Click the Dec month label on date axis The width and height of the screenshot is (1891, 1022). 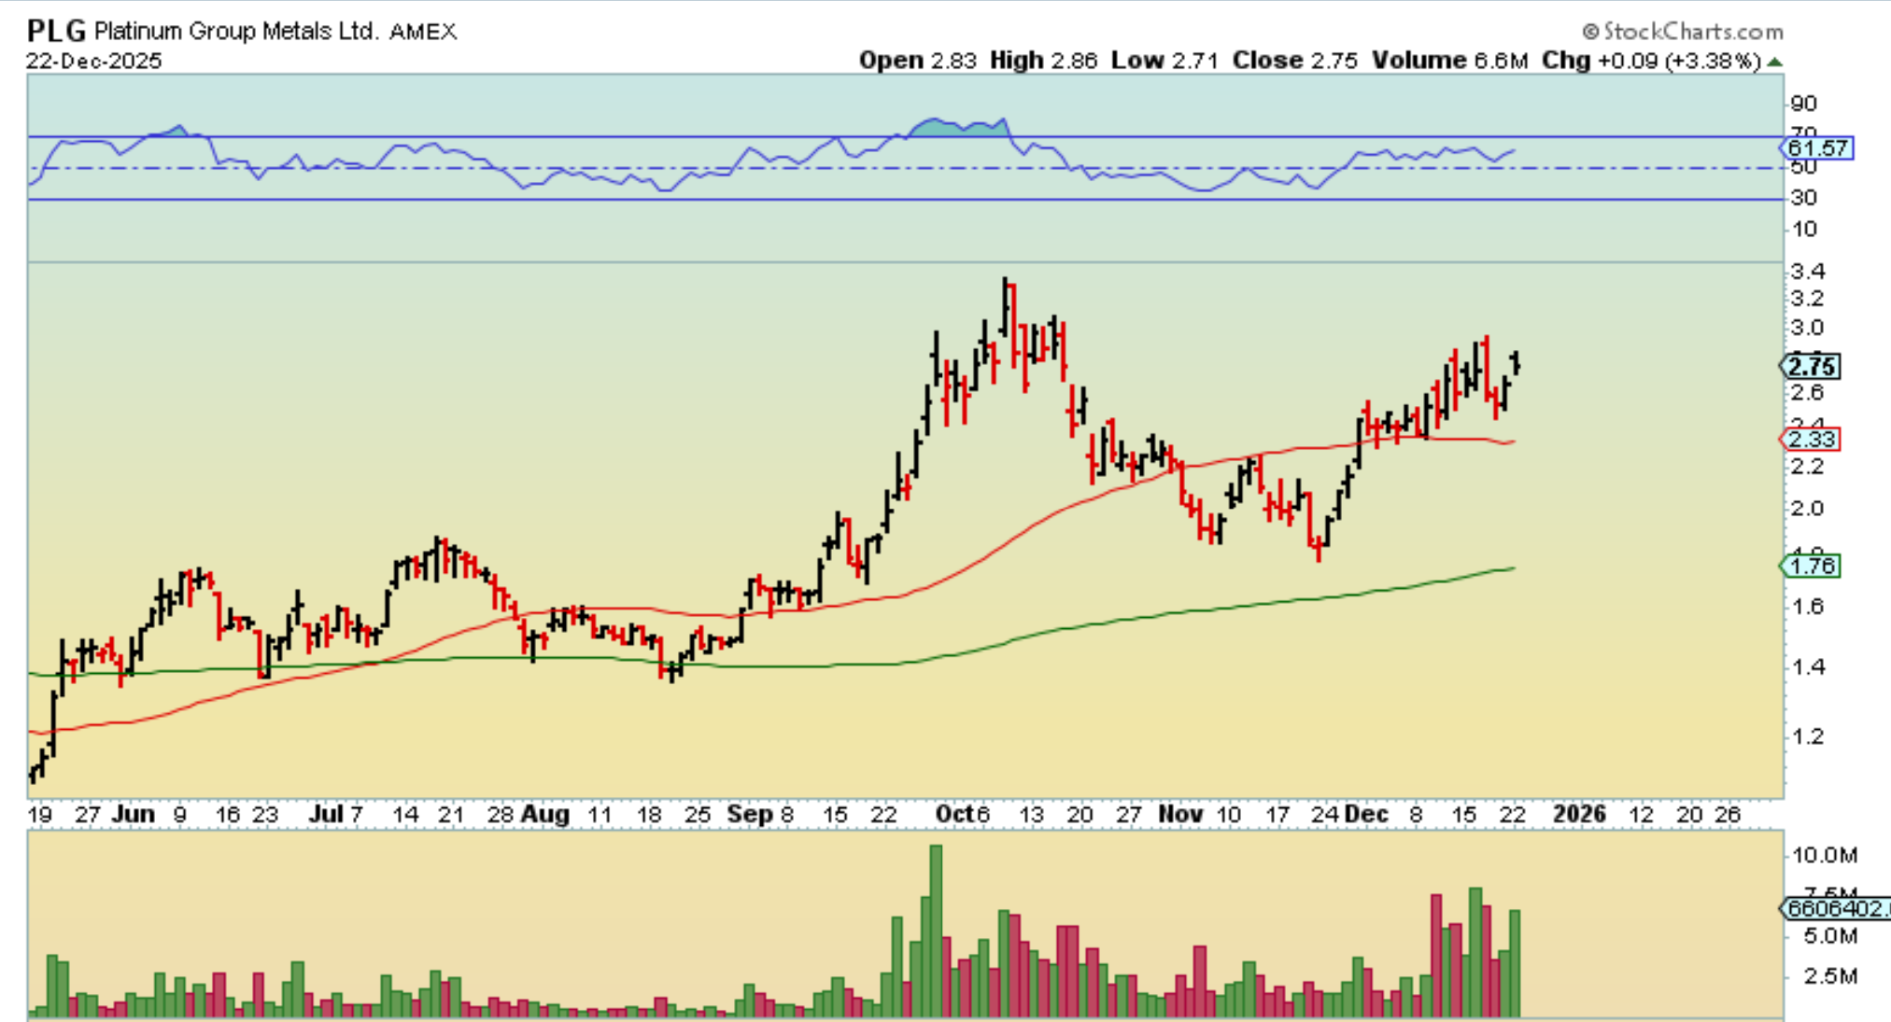[1365, 814]
